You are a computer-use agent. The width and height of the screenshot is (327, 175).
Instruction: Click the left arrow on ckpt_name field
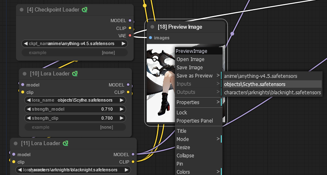[25, 43]
